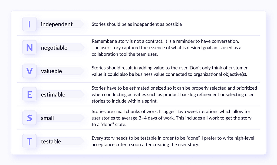Click the letter S tile icon
Screen dimensions: 277x165
(29, 118)
